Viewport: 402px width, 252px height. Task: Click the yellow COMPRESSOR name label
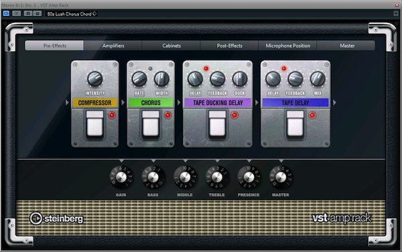click(x=95, y=102)
